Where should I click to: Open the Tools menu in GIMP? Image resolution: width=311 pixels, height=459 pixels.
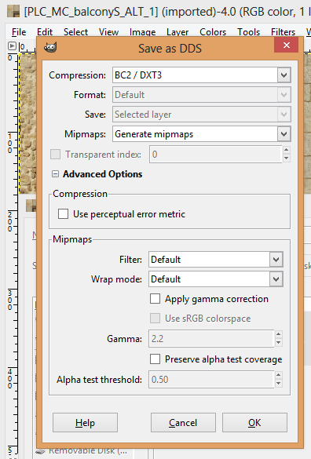(249, 31)
